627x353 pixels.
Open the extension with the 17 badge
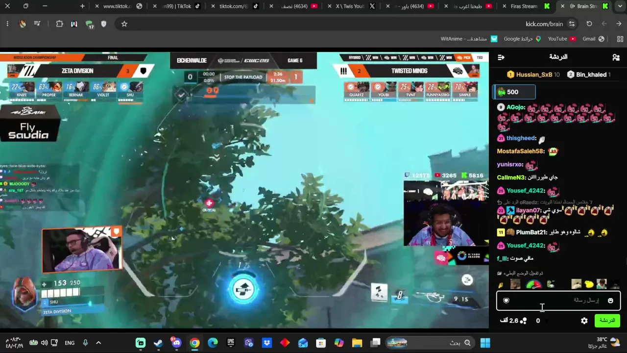[89, 24]
